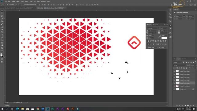This screenshot has width=197, height=111.
Task: Toggle the Auto-Select checkbox
Action: pos(7,5)
